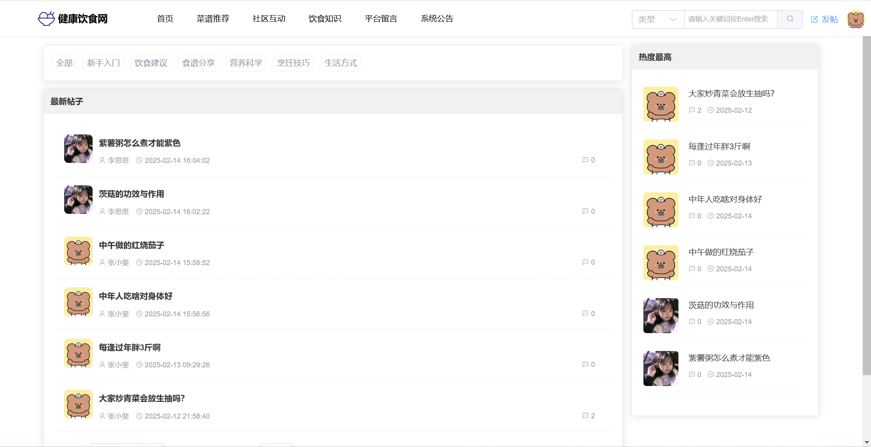
Task: Select the 食谱分享 category filter tag
Action: 198,63
